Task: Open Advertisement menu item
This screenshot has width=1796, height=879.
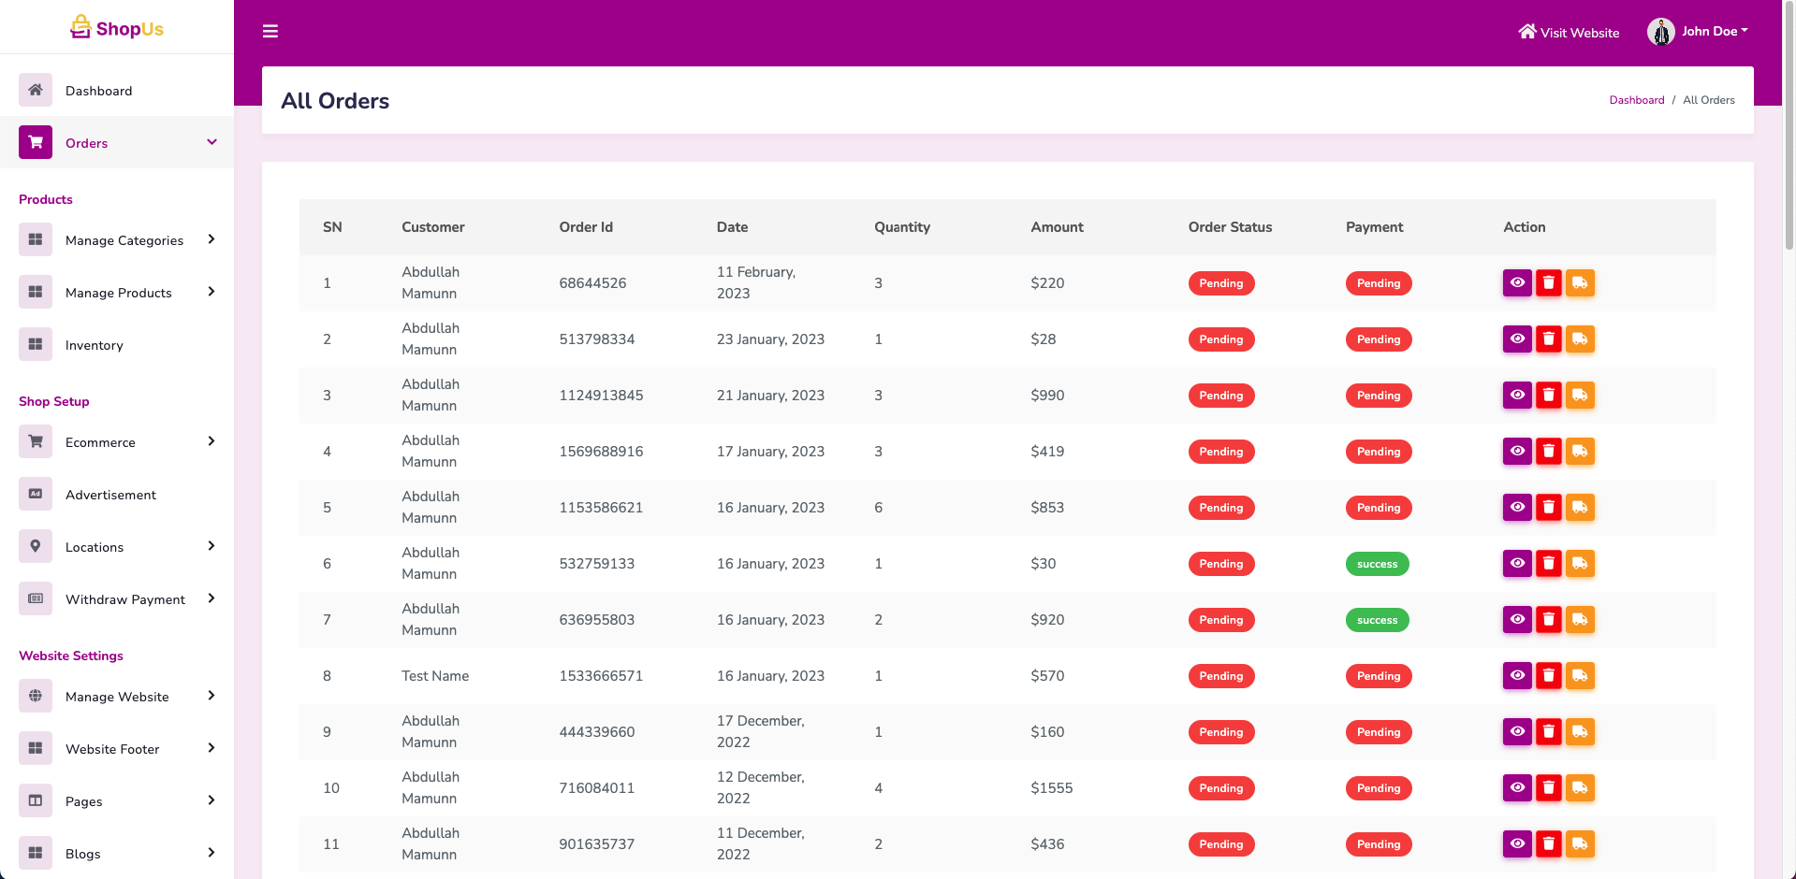Action: point(110,495)
